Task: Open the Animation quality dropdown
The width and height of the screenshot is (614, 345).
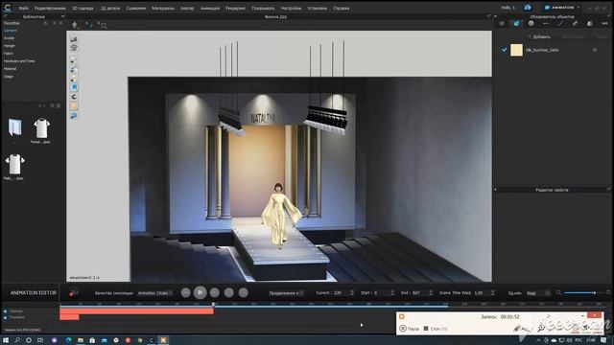Action: coord(155,293)
